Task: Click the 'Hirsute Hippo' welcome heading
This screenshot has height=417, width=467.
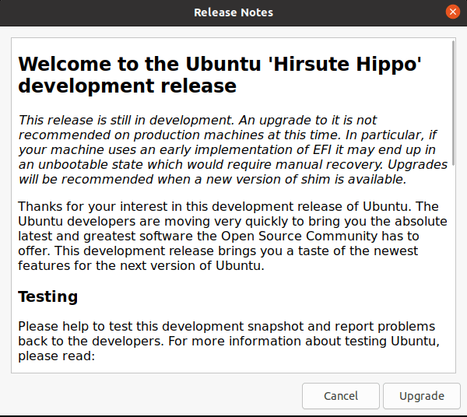Action: click(x=219, y=75)
